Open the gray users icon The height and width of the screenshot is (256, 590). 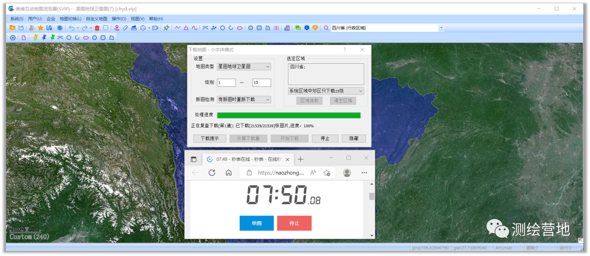pyautogui.click(x=32, y=27)
